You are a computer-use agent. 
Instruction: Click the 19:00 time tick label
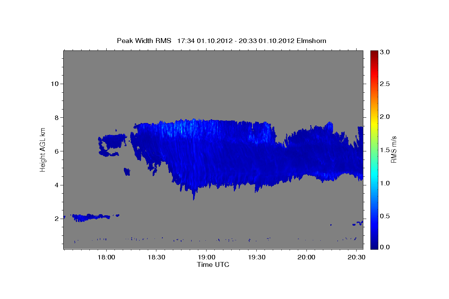(x=206, y=258)
